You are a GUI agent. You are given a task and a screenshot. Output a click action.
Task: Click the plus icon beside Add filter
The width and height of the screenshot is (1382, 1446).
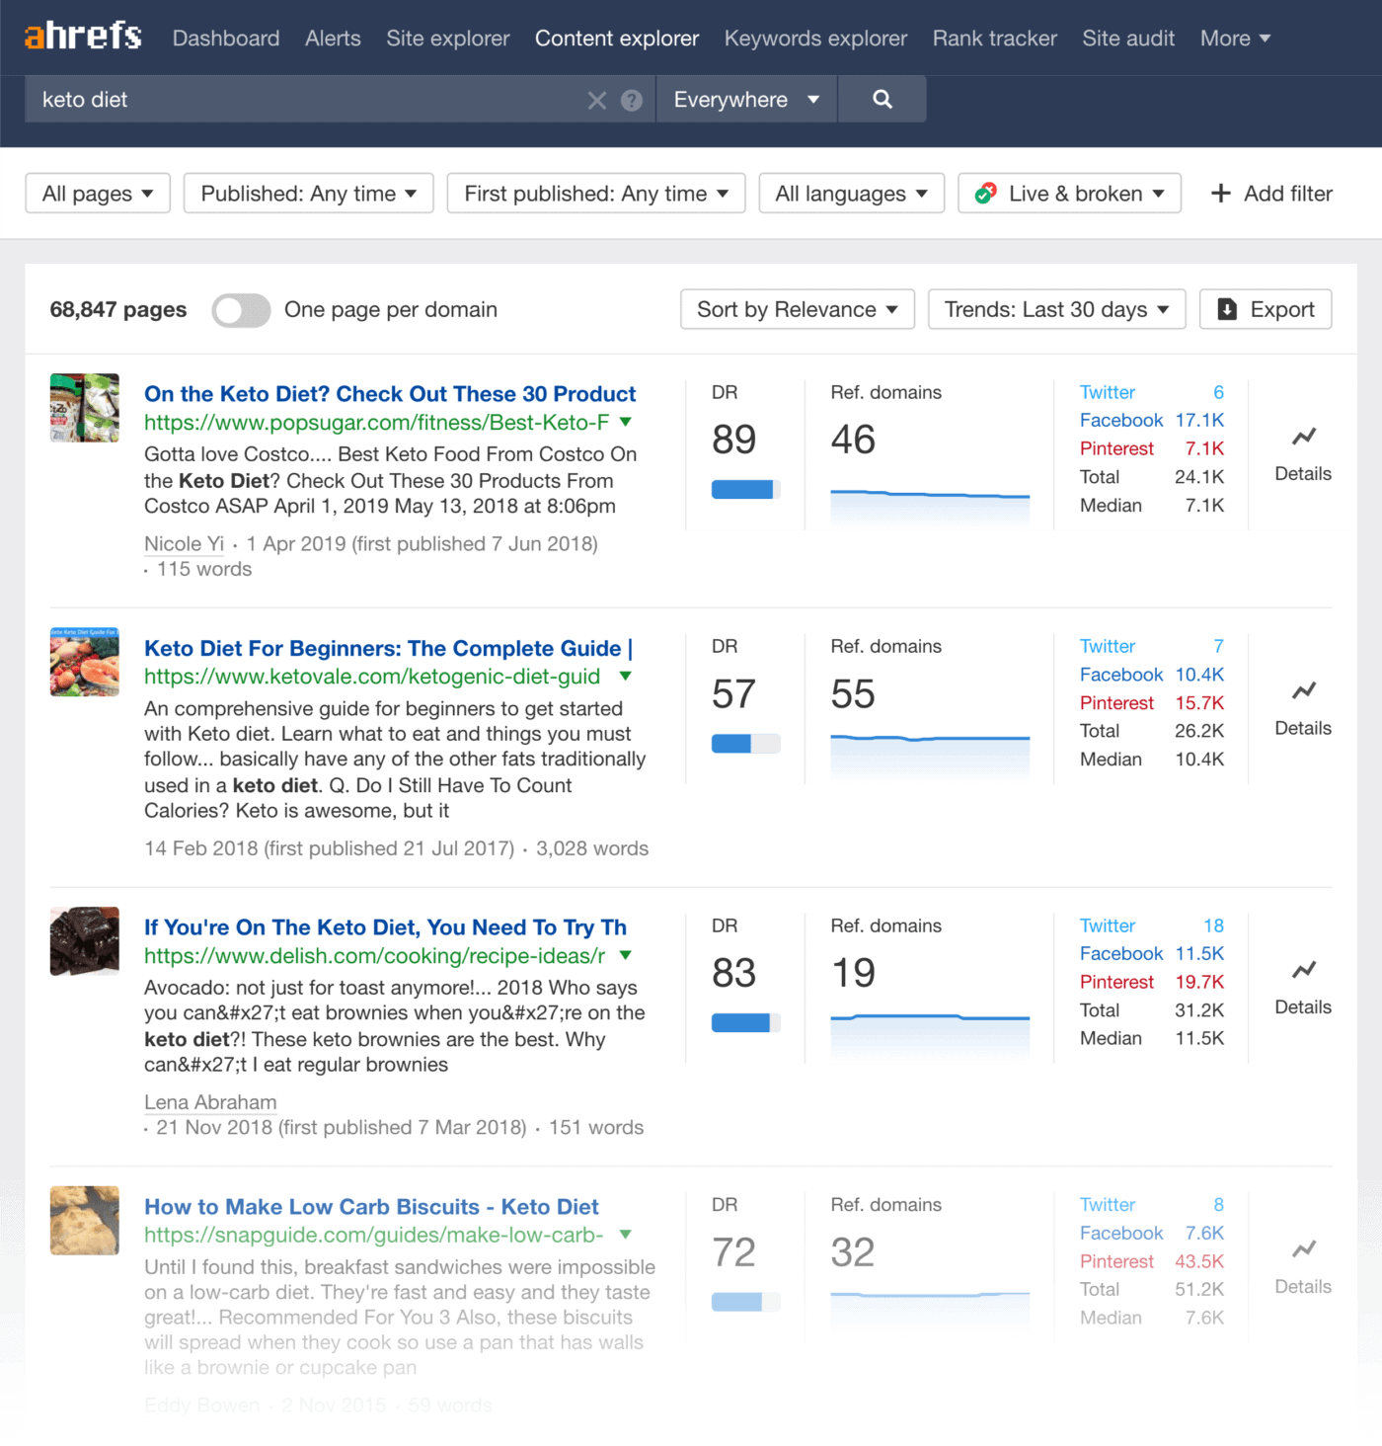click(1221, 194)
